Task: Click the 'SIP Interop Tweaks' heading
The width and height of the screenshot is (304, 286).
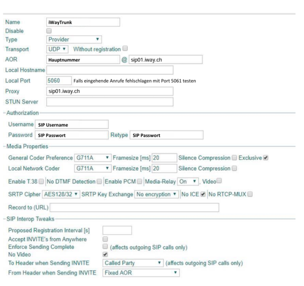Action: coord(30,219)
